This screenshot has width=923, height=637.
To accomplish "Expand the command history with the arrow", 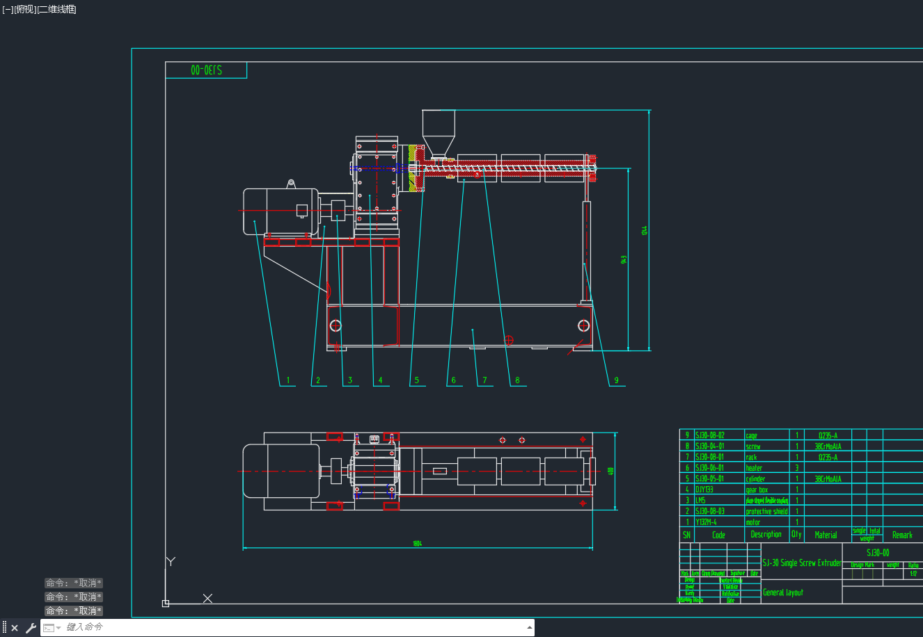I will click(x=529, y=628).
